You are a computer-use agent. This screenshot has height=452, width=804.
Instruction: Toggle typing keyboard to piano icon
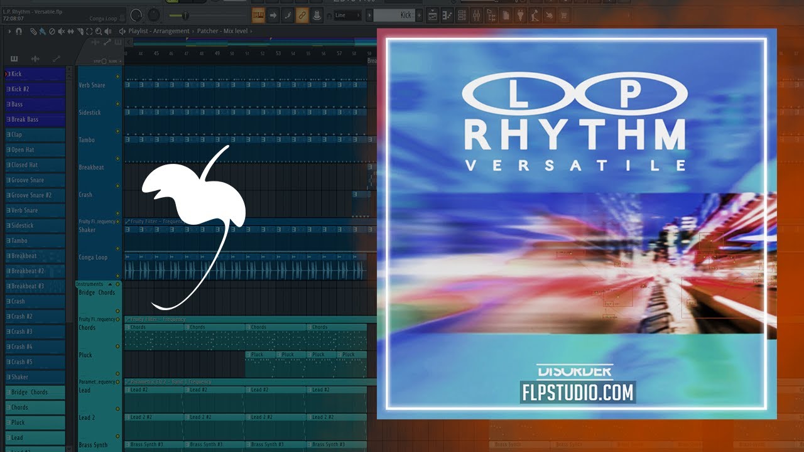pos(258,15)
